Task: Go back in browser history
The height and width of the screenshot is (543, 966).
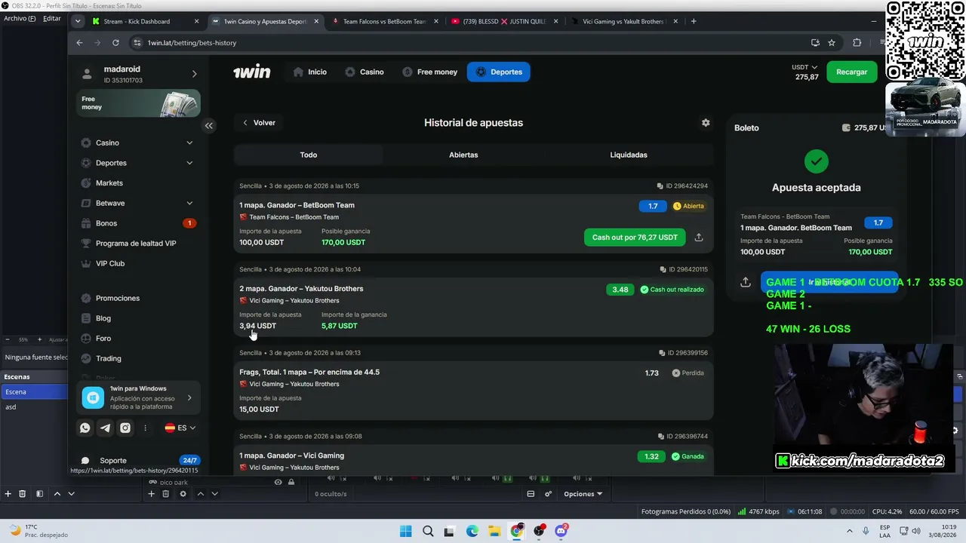Action: tap(79, 43)
